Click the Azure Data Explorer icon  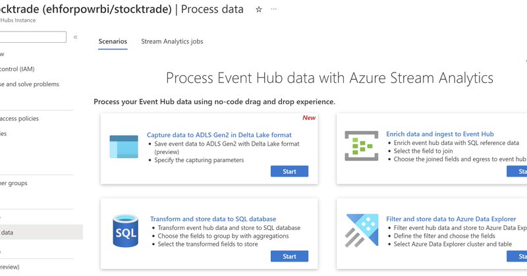[362, 231]
